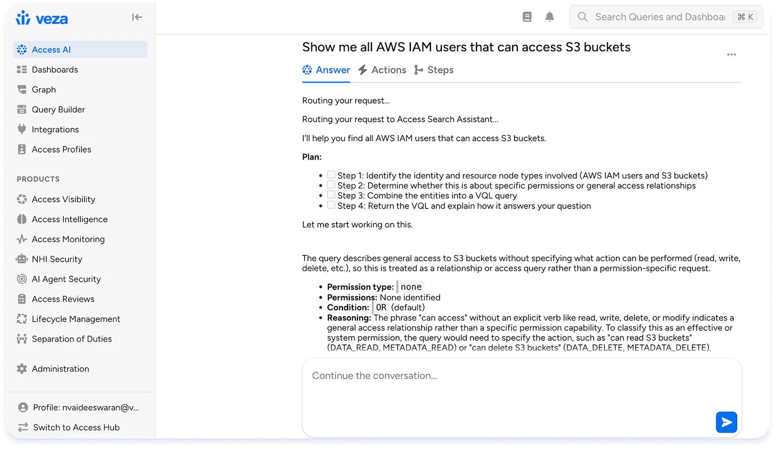
Task: Switch to the Actions tab
Action: [x=382, y=70]
